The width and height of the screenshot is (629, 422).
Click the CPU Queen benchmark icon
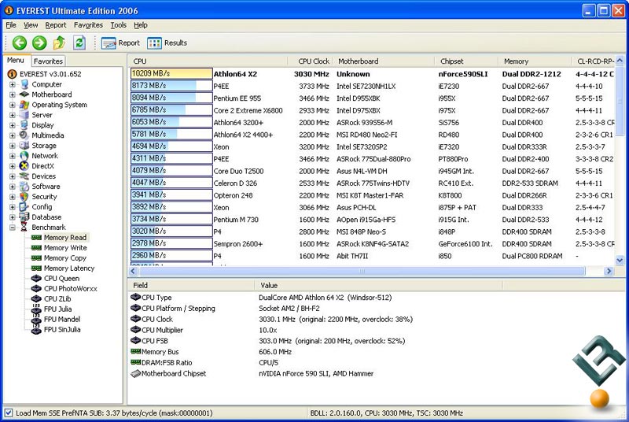point(36,278)
